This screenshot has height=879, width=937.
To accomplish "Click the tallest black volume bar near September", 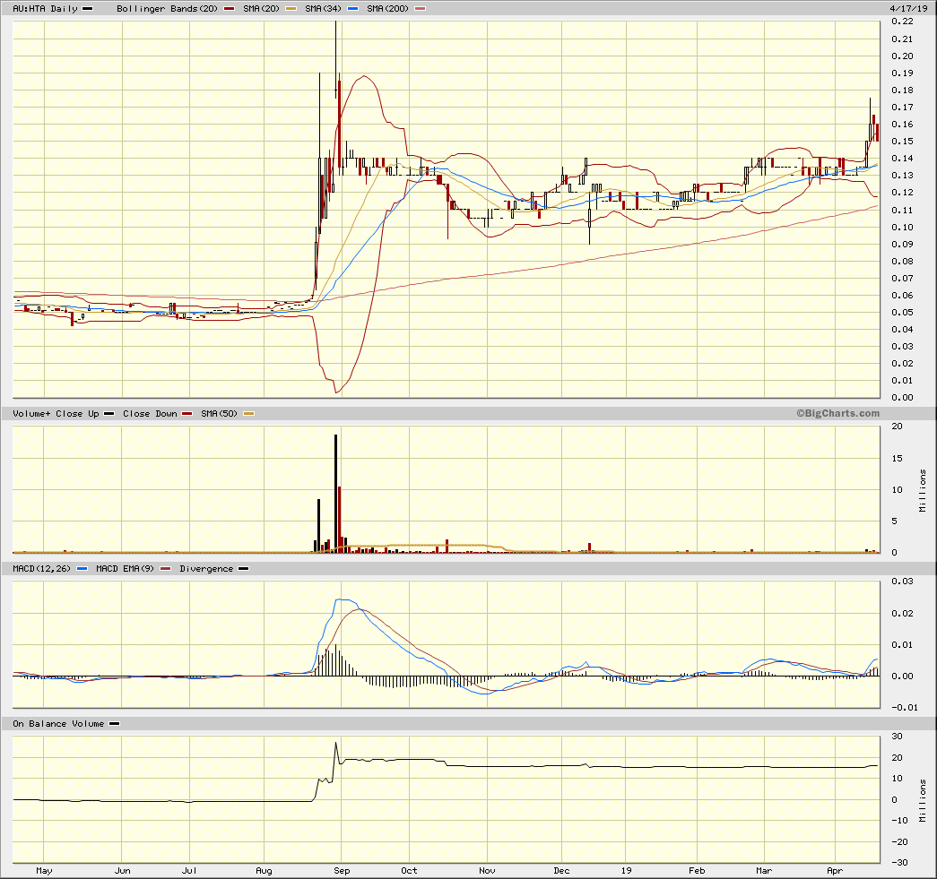I will pos(336,494).
